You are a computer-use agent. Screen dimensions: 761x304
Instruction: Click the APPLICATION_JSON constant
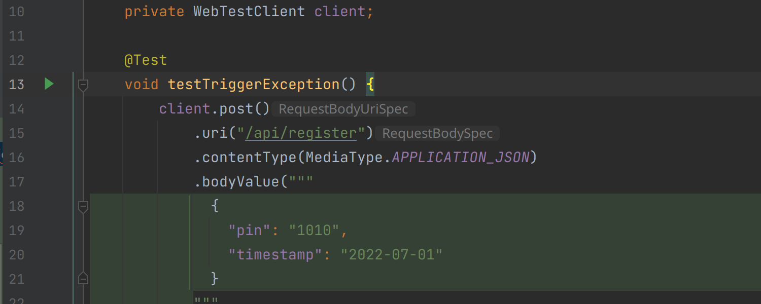point(461,158)
